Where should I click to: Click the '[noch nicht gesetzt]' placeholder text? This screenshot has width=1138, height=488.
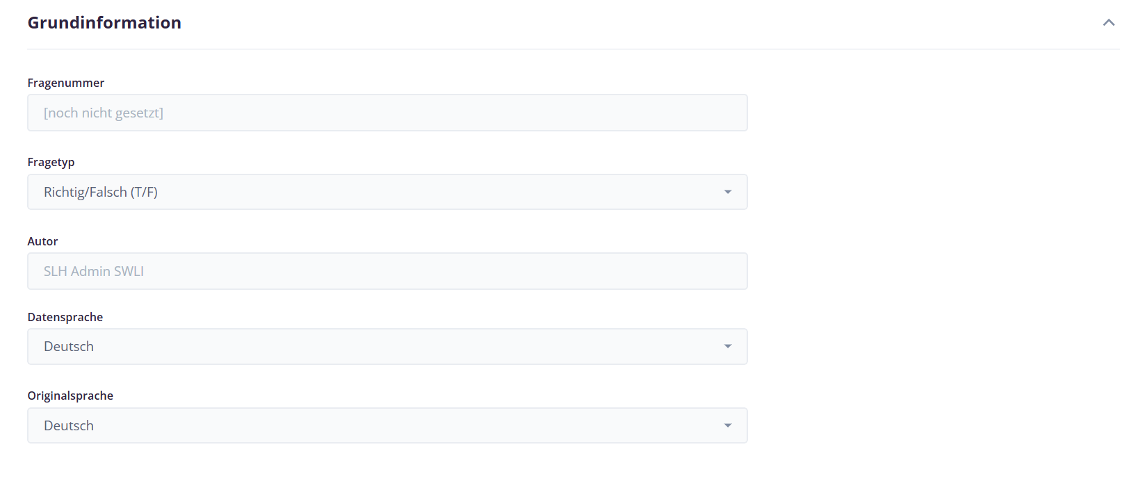(x=104, y=113)
